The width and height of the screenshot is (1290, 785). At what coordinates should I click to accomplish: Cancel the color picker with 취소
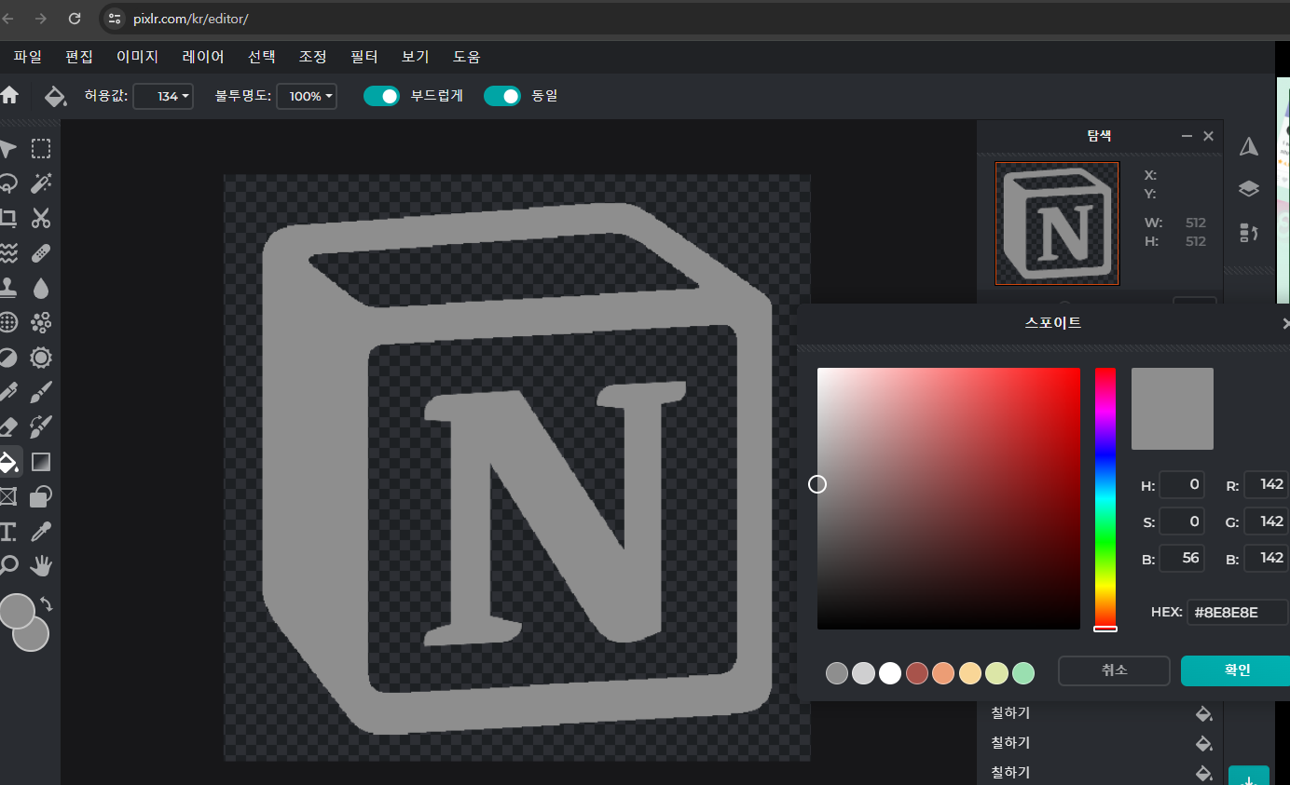point(1115,670)
